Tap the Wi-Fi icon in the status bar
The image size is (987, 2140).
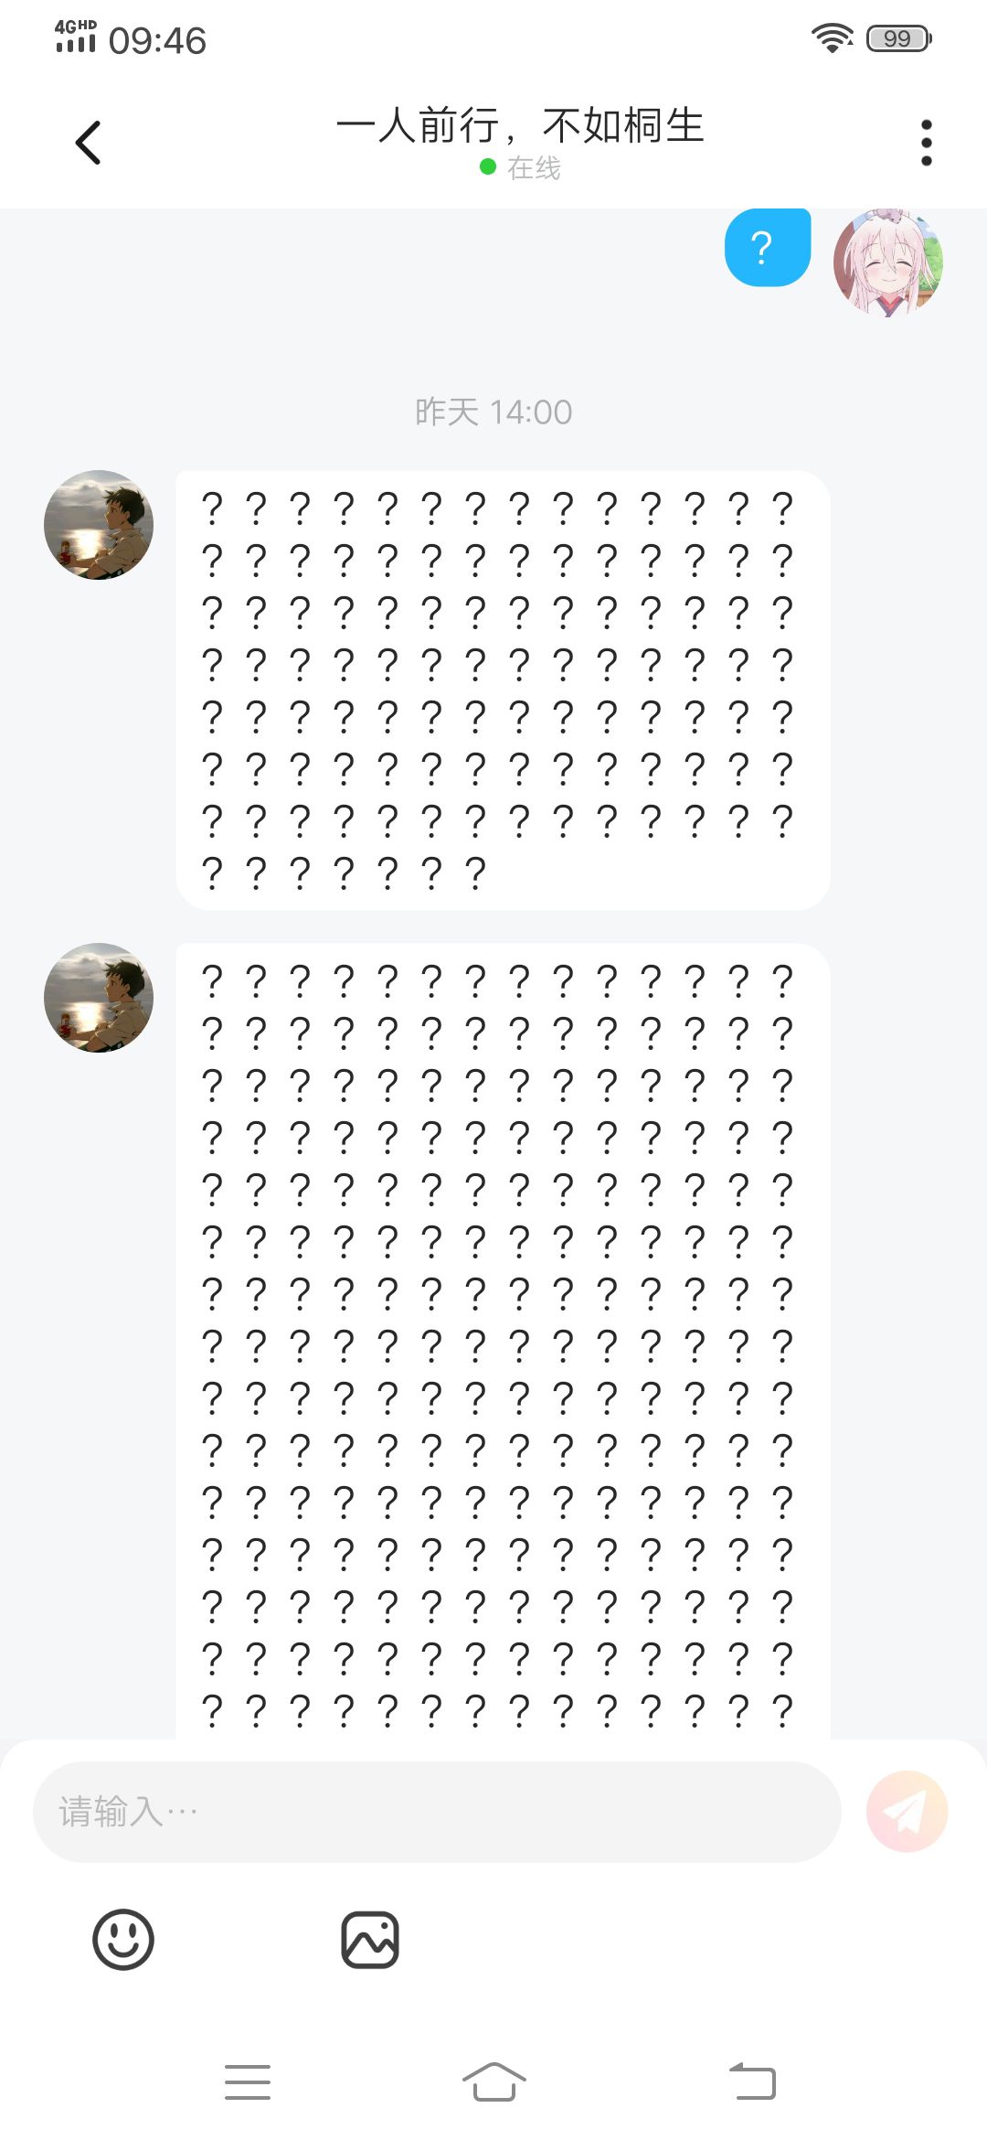pyautogui.click(x=832, y=38)
